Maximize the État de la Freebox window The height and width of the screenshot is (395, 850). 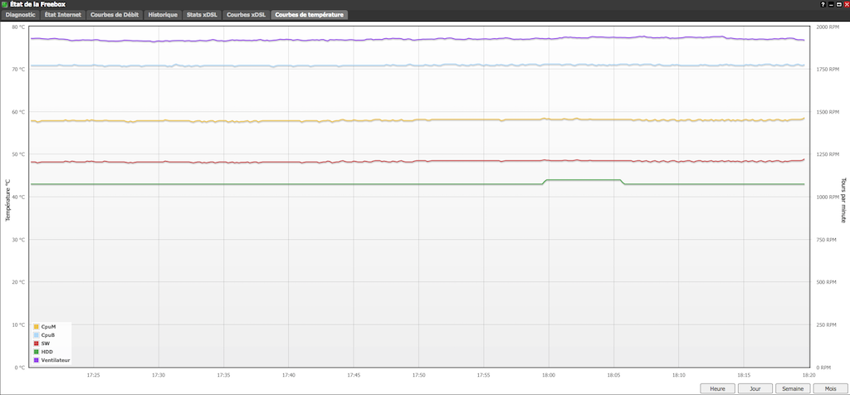tap(837, 4)
